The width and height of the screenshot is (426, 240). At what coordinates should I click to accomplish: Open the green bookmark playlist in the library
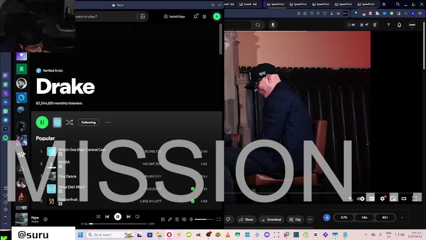pyautogui.click(x=22, y=69)
